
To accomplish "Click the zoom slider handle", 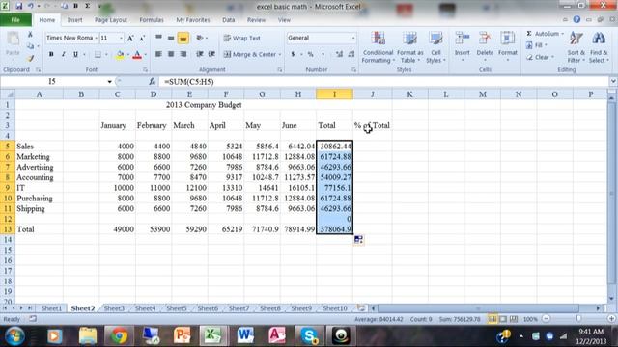I will (578, 319).
